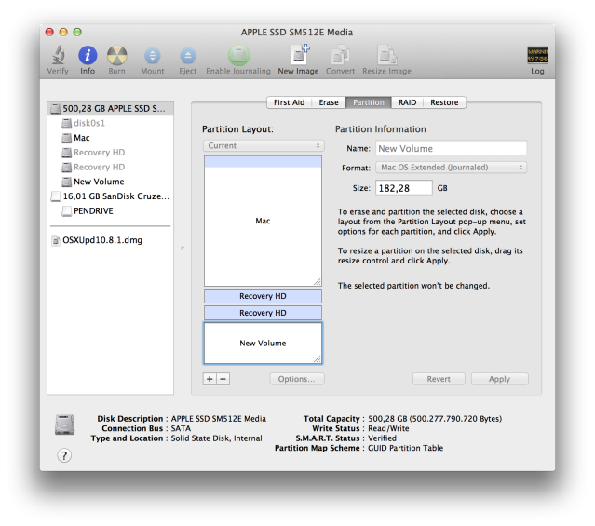Open the Info toolbar icon
The height and width of the screenshot is (526, 595).
click(88, 56)
